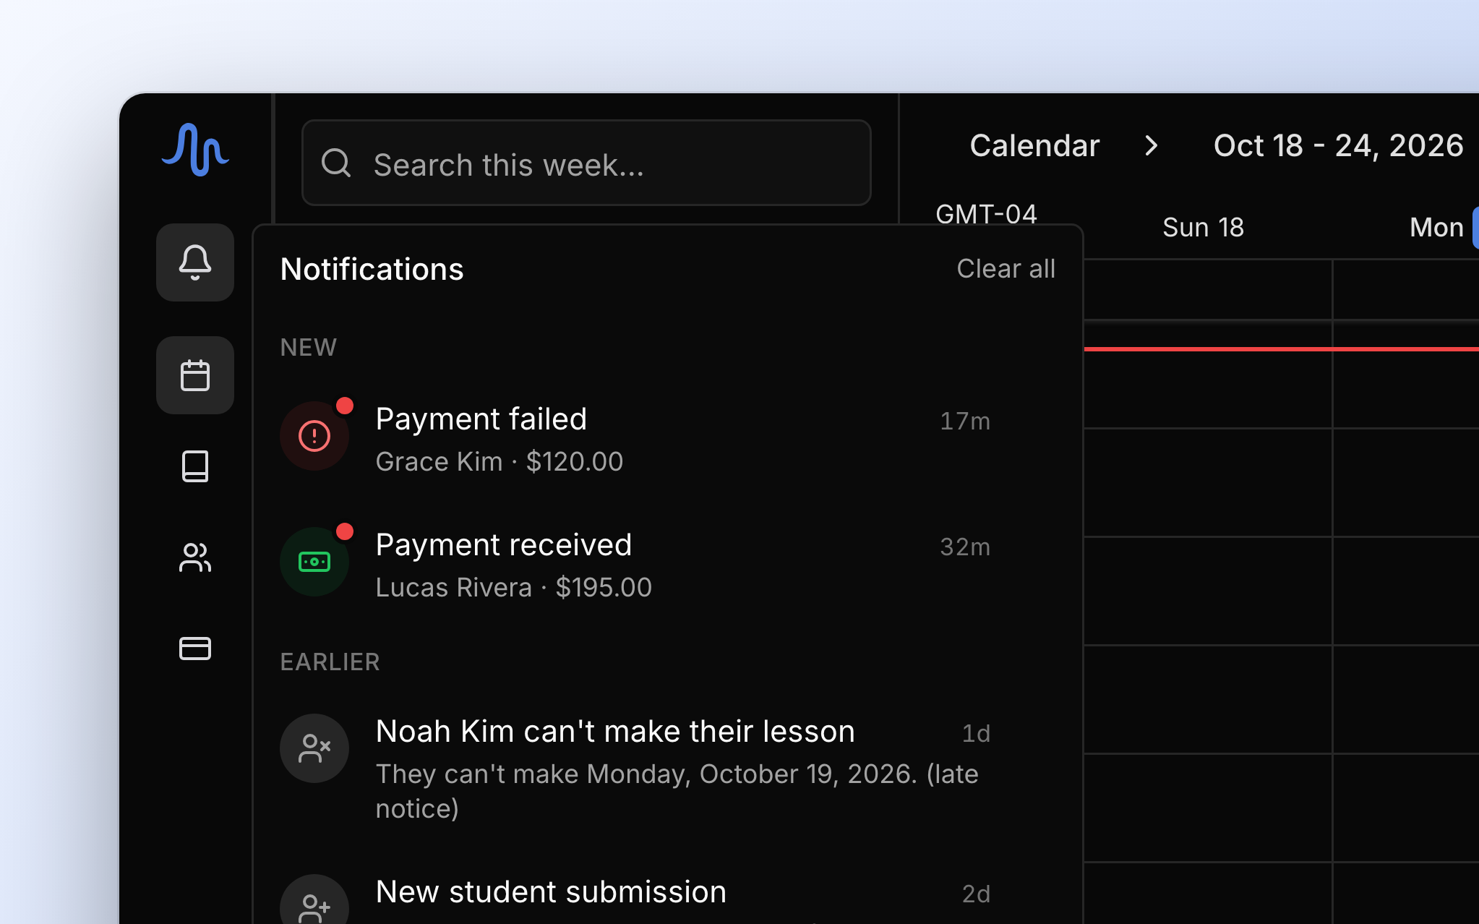Click the user-x icon beside Noah Kim notification
The width and height of the screenshot is (1479, 924).
(x=314, y=748)
